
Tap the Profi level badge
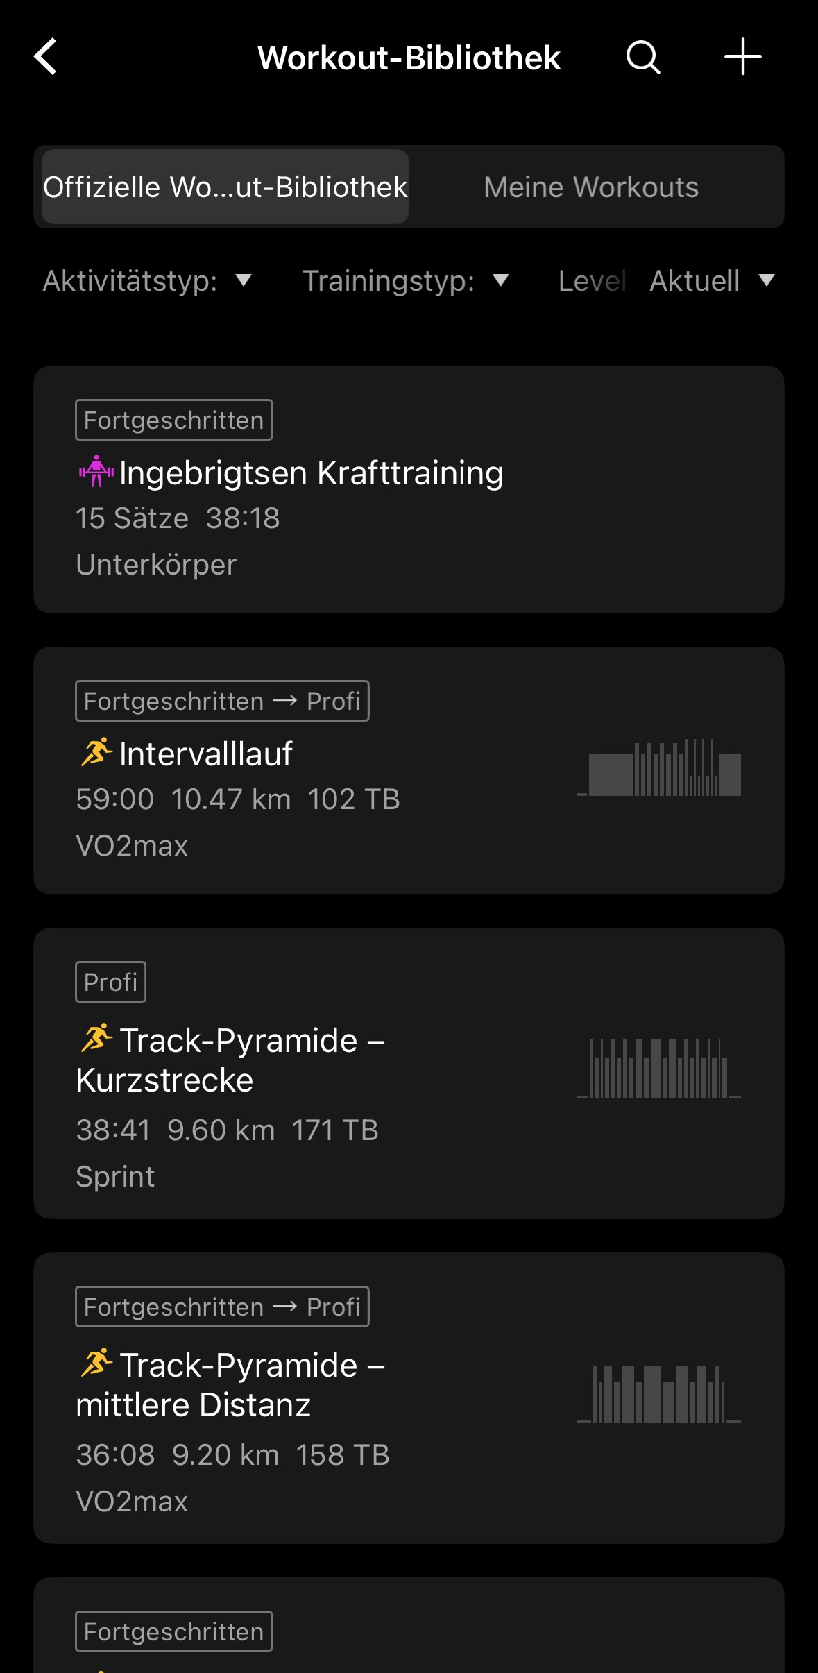coord(110,983)
